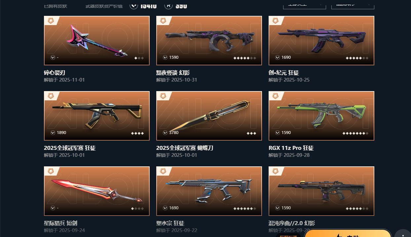Click tier badge on 2025全球冠军赛 蝴蝶刀 card
The height and width of the screenshot is (237, 411).
[x=163, y=96]
